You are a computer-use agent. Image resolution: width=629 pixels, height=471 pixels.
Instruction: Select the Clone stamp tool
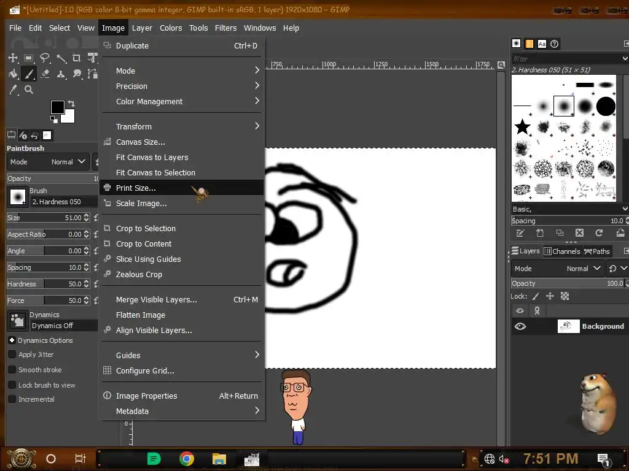point(61,74)
